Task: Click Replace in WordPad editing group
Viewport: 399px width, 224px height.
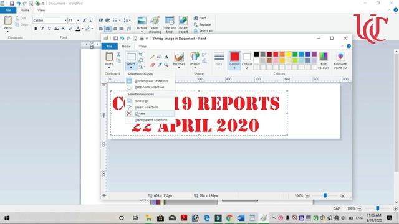Action: (x=202, y=24)
